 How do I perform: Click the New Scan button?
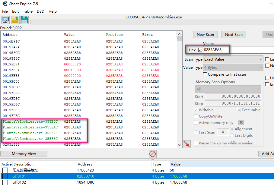point(205,35)
